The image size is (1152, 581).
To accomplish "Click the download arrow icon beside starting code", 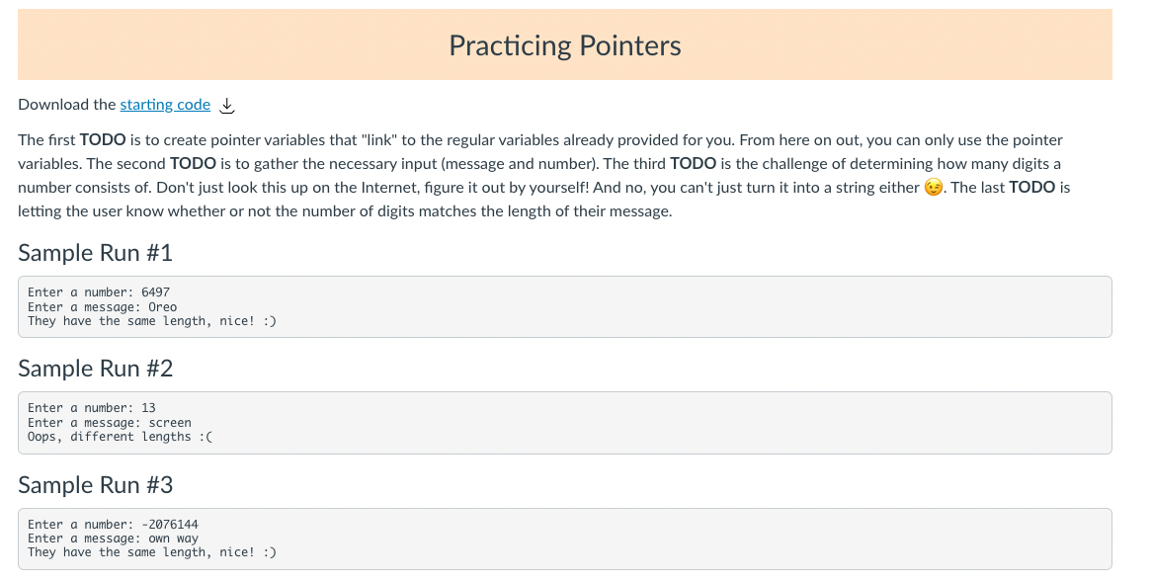I will [x=227, y=105].
